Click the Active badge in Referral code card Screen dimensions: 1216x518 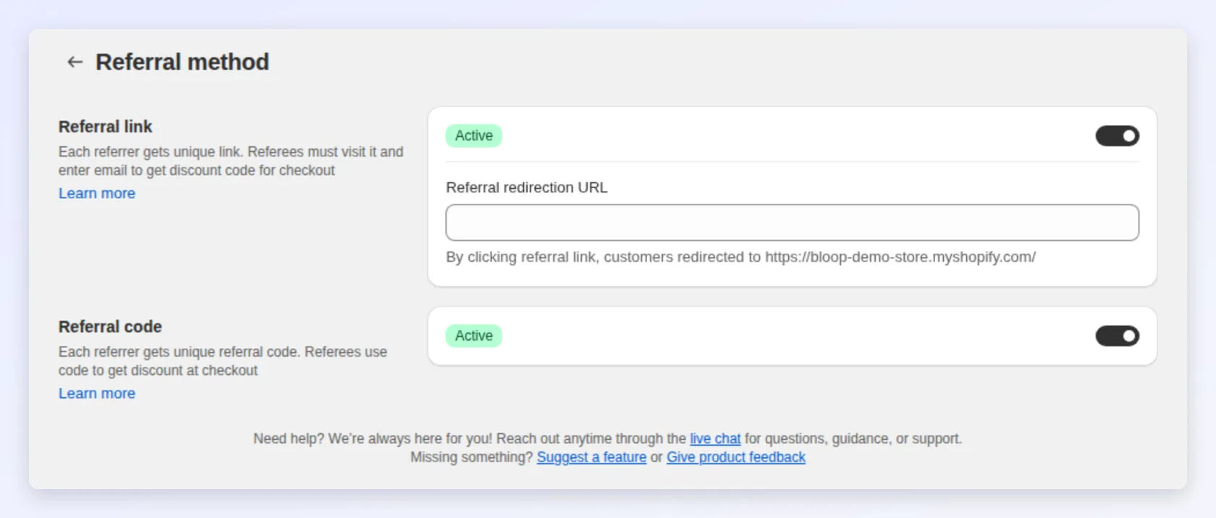[473, 336]
